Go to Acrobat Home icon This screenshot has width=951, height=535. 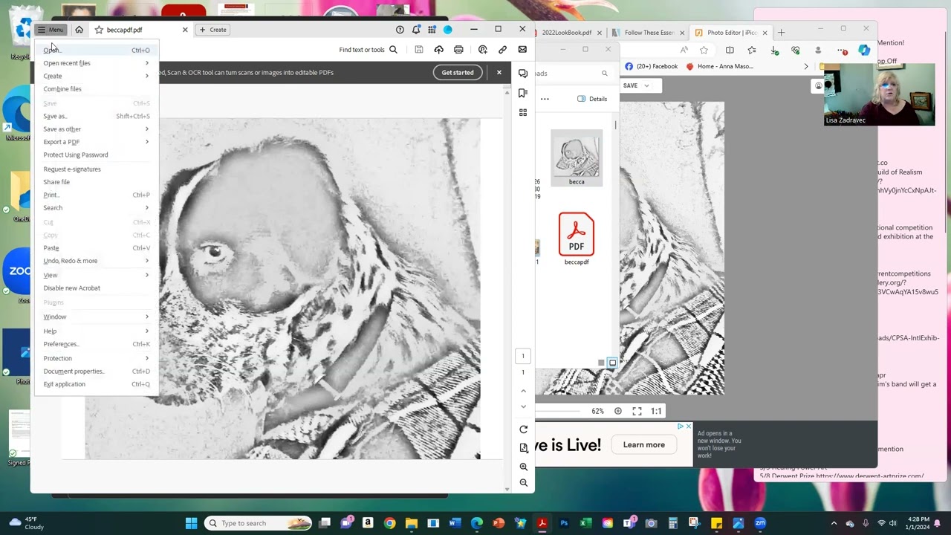click(x=79, y=30)
